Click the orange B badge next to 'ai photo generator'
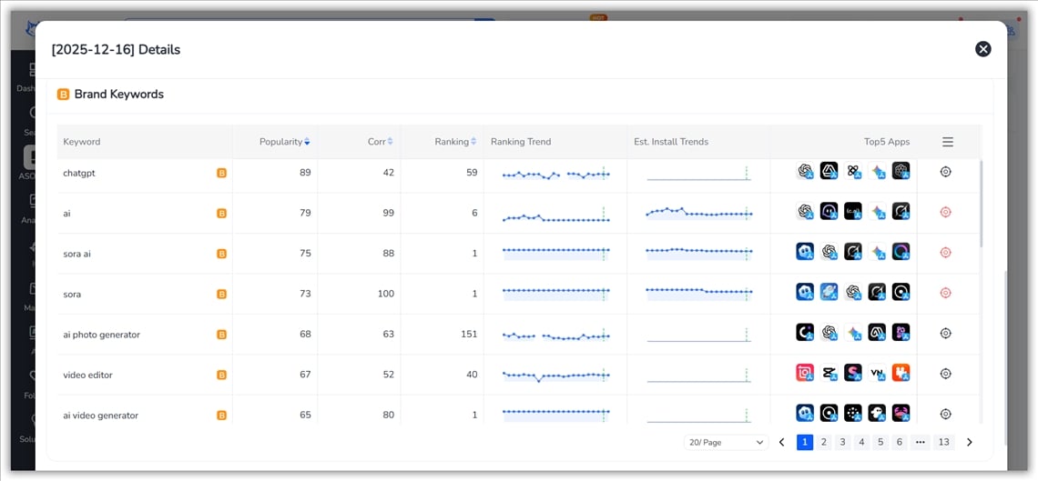This screenshot has height=481, width=1038. (x=221, y=335)
